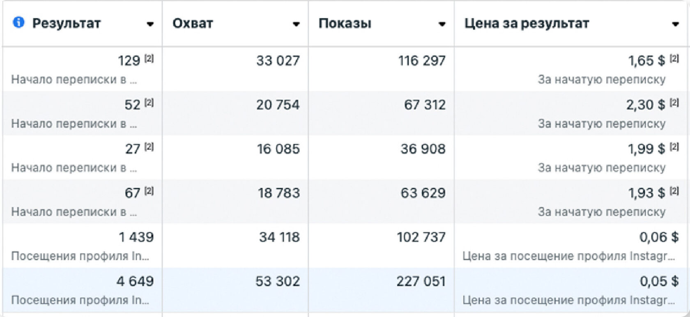Click footnote [2] next to 1,93 $
Viewport: 690px width, 317px height.
tap(674, 191)
